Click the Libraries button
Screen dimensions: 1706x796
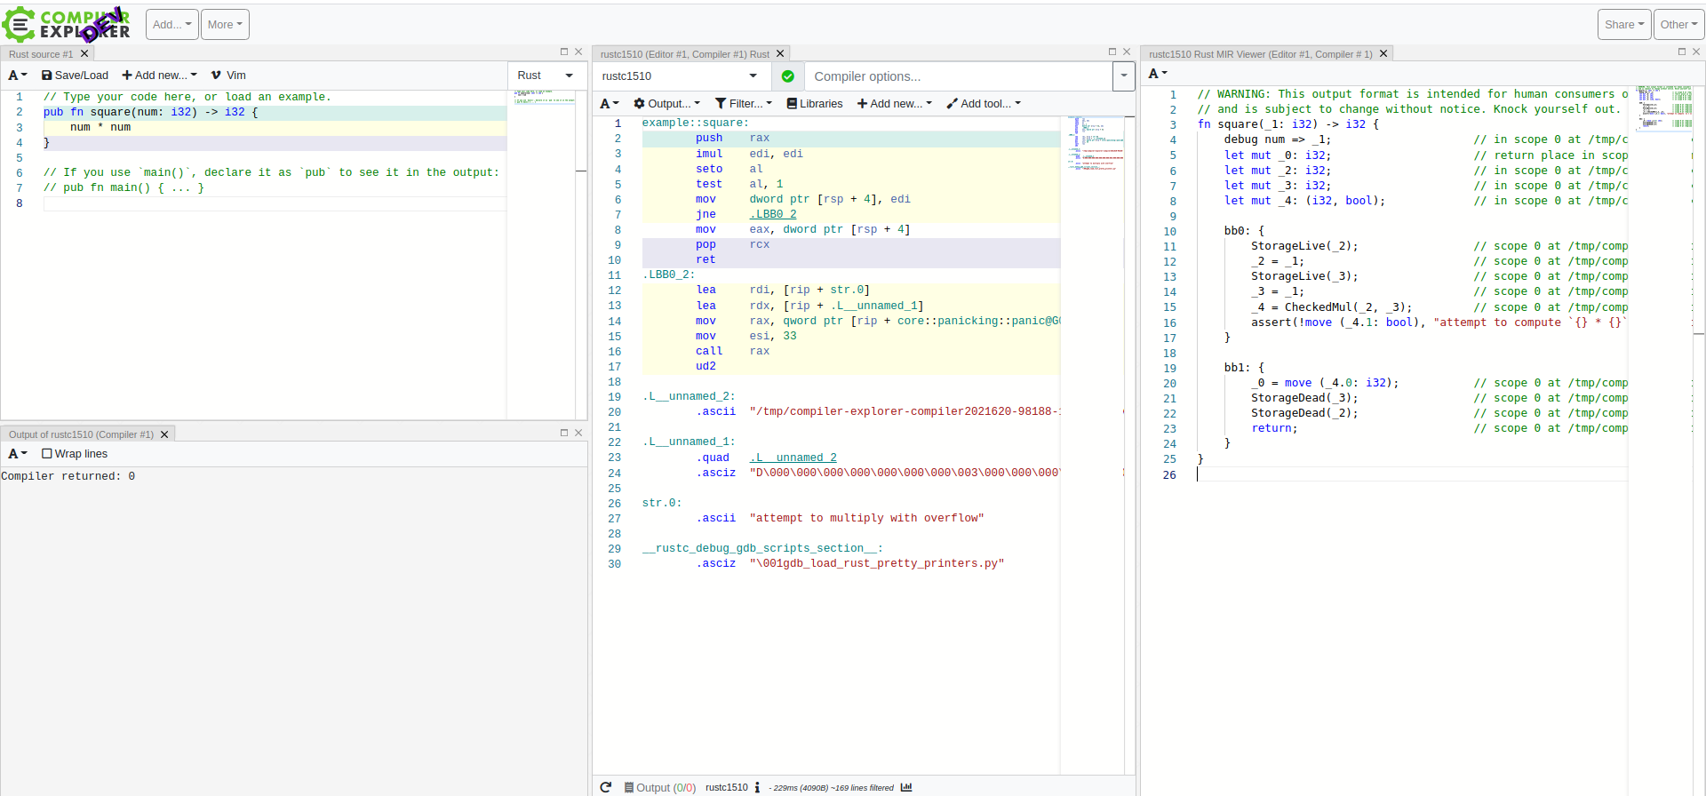(x=815, y=104)
